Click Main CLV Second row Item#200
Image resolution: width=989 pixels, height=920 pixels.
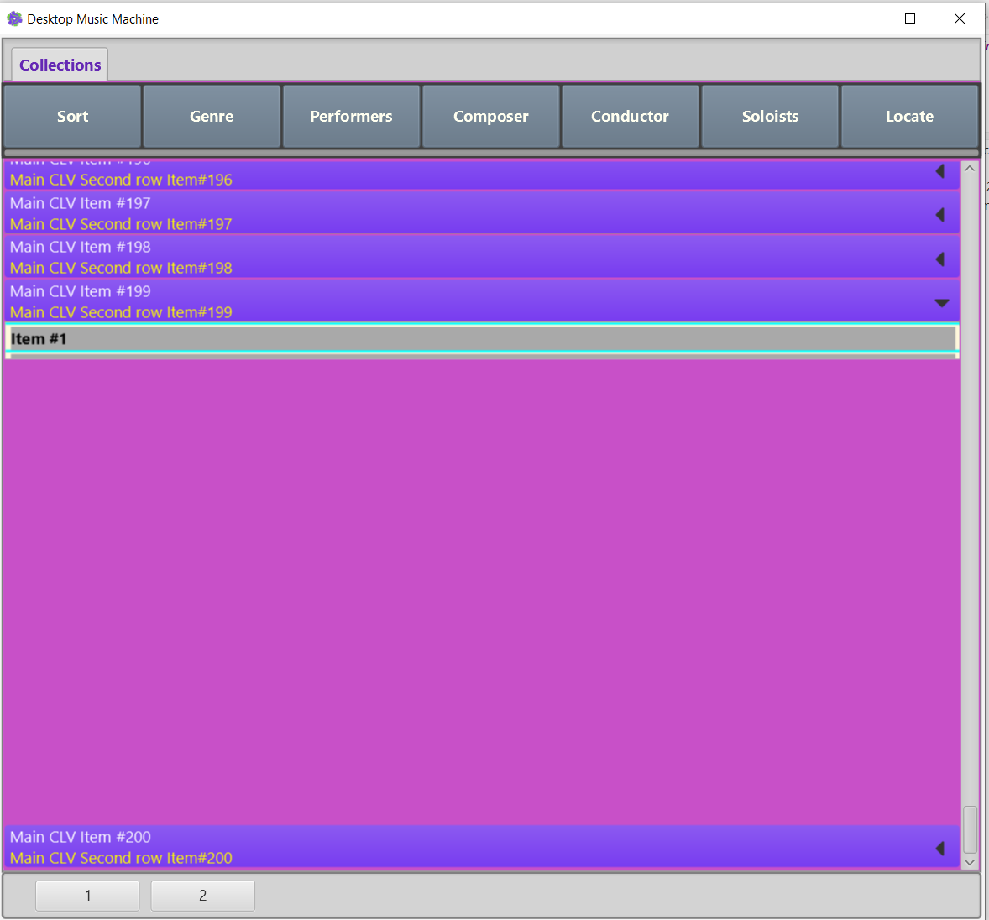coord(121,858)
